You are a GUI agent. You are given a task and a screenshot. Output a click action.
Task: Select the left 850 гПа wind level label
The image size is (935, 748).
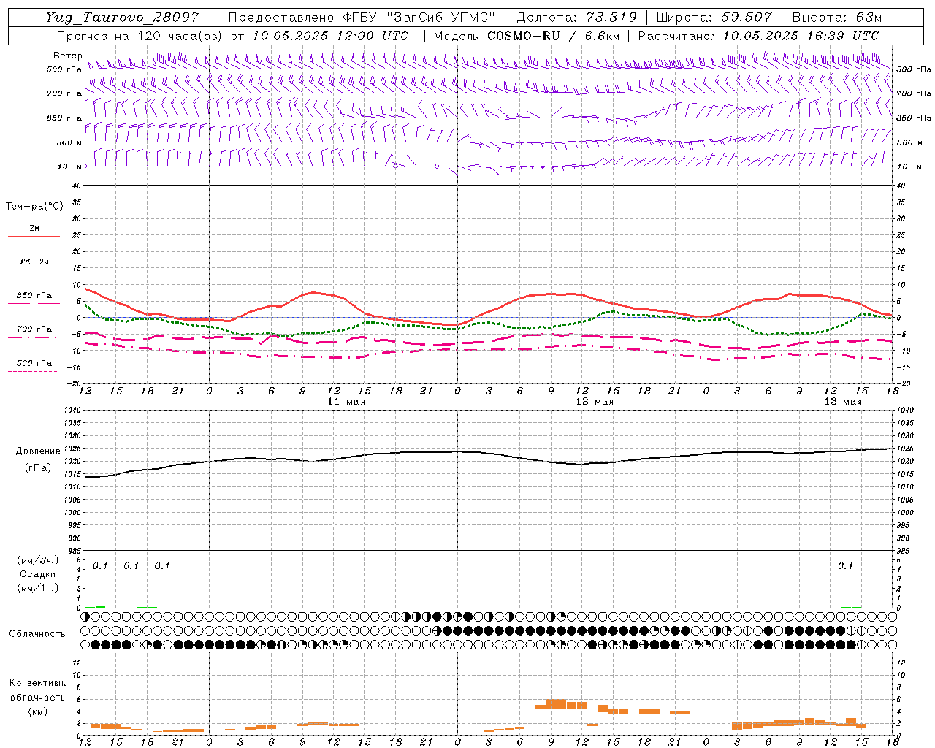point(64,118)
